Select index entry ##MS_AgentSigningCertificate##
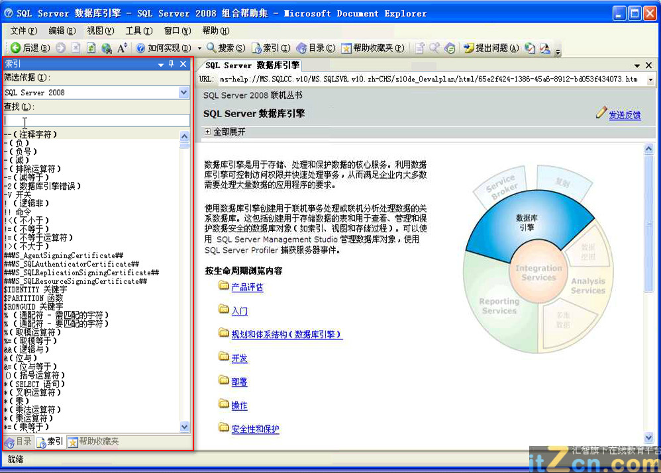Viewport: 661px width, 473px height. (x=64, y=255)
